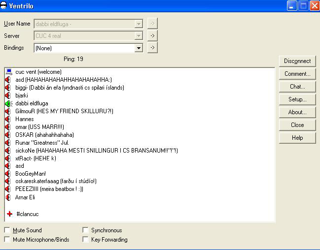Click the speaker icon next to xtRact-
The image size is (320, 250).
[x=8, y=158]
